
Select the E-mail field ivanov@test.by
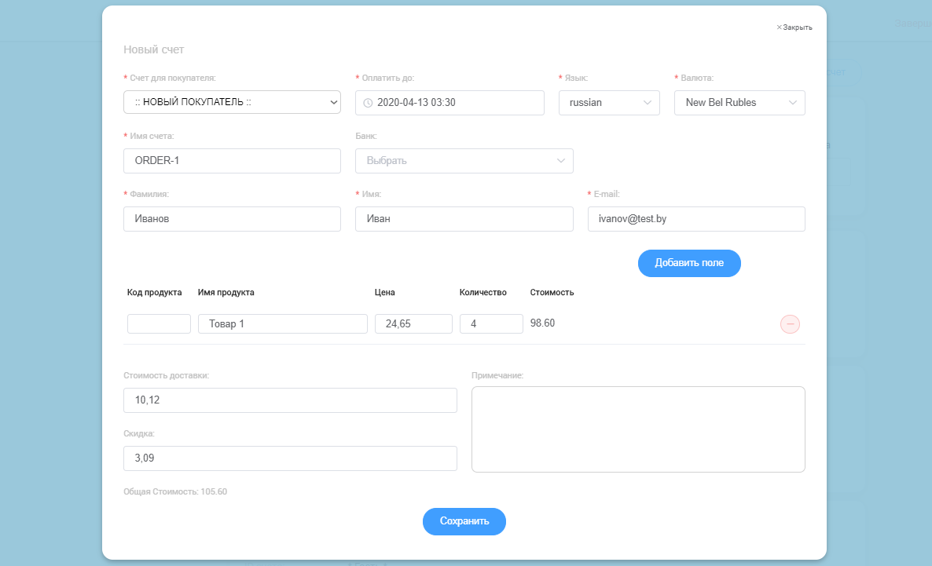pos(695,219)
